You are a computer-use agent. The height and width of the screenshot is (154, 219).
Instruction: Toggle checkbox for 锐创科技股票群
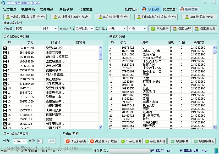pos(5,57)
